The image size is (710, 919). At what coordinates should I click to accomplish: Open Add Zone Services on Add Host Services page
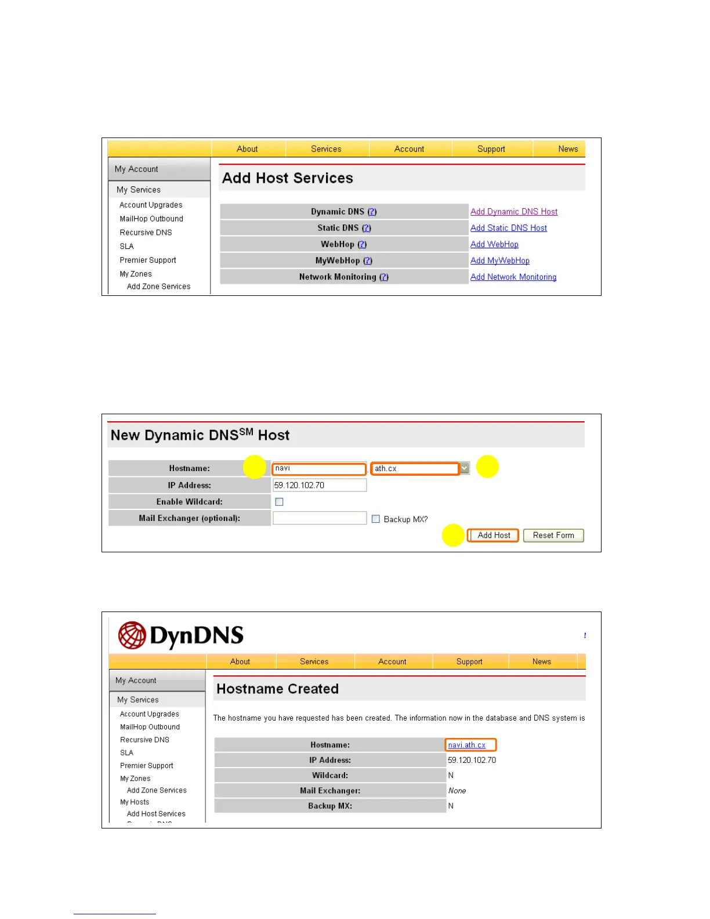click(x=158, y=287)
